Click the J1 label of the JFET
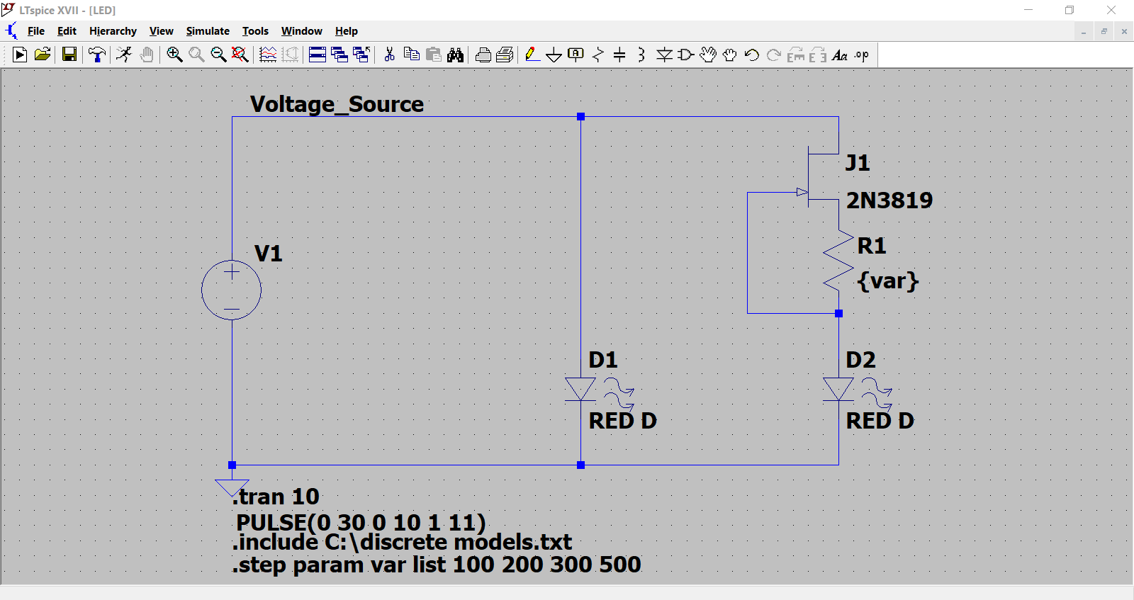The image size is (1134, 600). click(858, 163)
